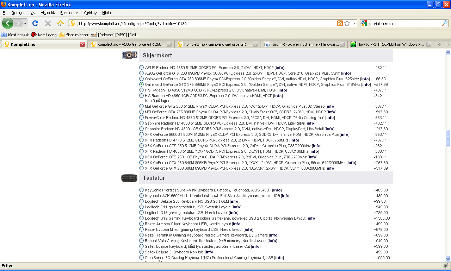Select MSI GeForce GTX 275 Twin Frozr OC
The height and width of the screenshot is (271, 451).
pos(141,112)
